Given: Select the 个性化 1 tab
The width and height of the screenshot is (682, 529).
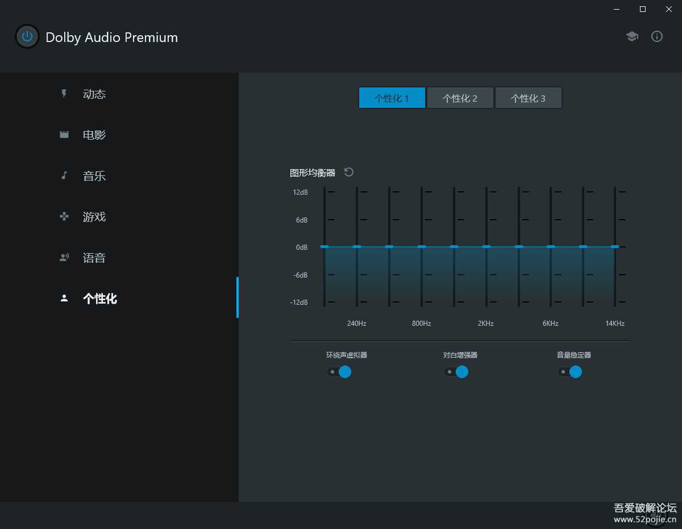Looking at the screenshot, I should [x=392, y=98].
